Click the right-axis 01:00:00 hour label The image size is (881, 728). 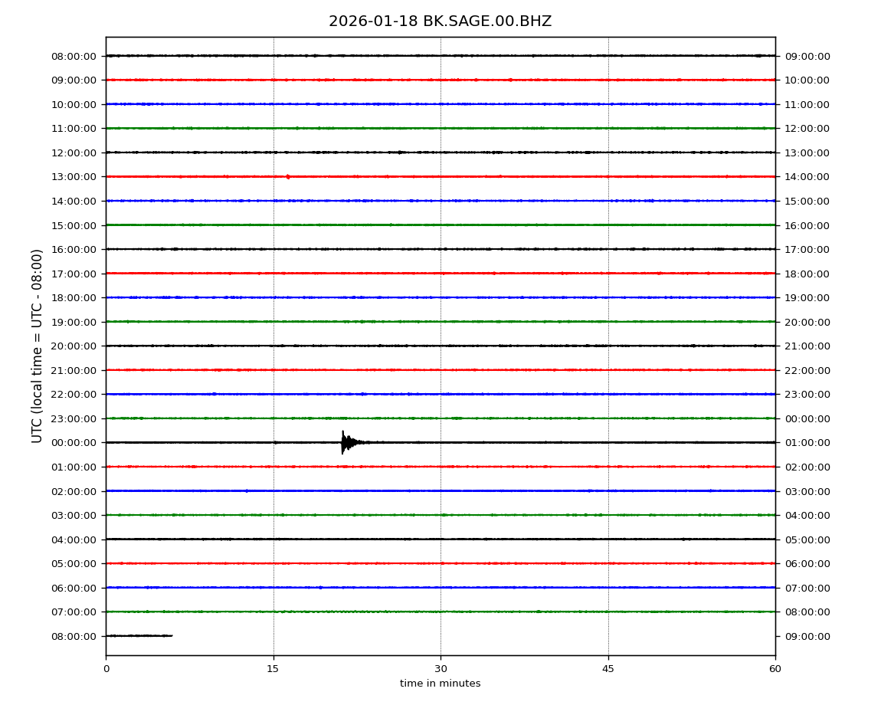(807, 443)
